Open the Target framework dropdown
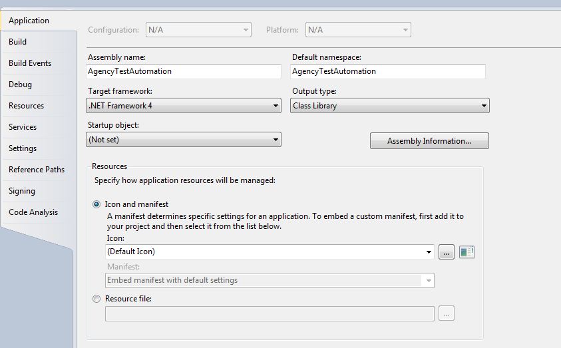The width and height of the screenshot is (561, 348). [184, 106]
